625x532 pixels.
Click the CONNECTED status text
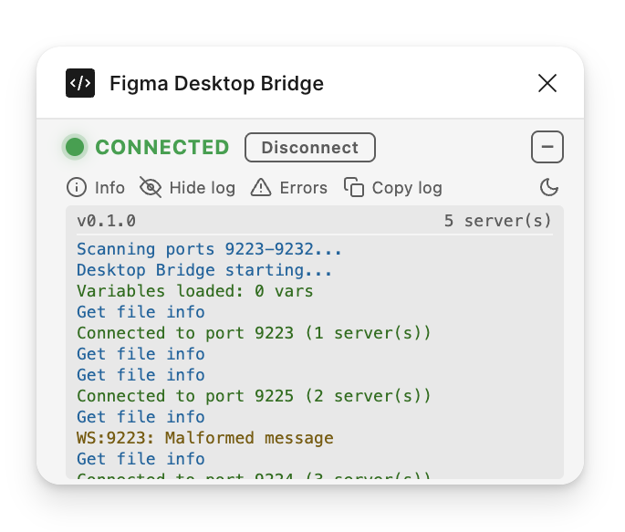(162, 147)
